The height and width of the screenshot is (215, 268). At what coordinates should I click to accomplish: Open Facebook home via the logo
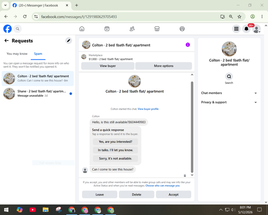pos(8,28)
